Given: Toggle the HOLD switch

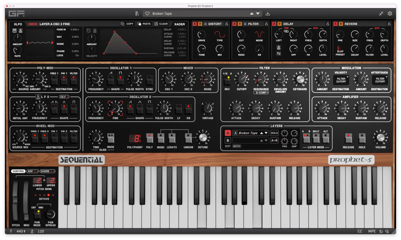Looking at the screenshot, I should point(362,138).
